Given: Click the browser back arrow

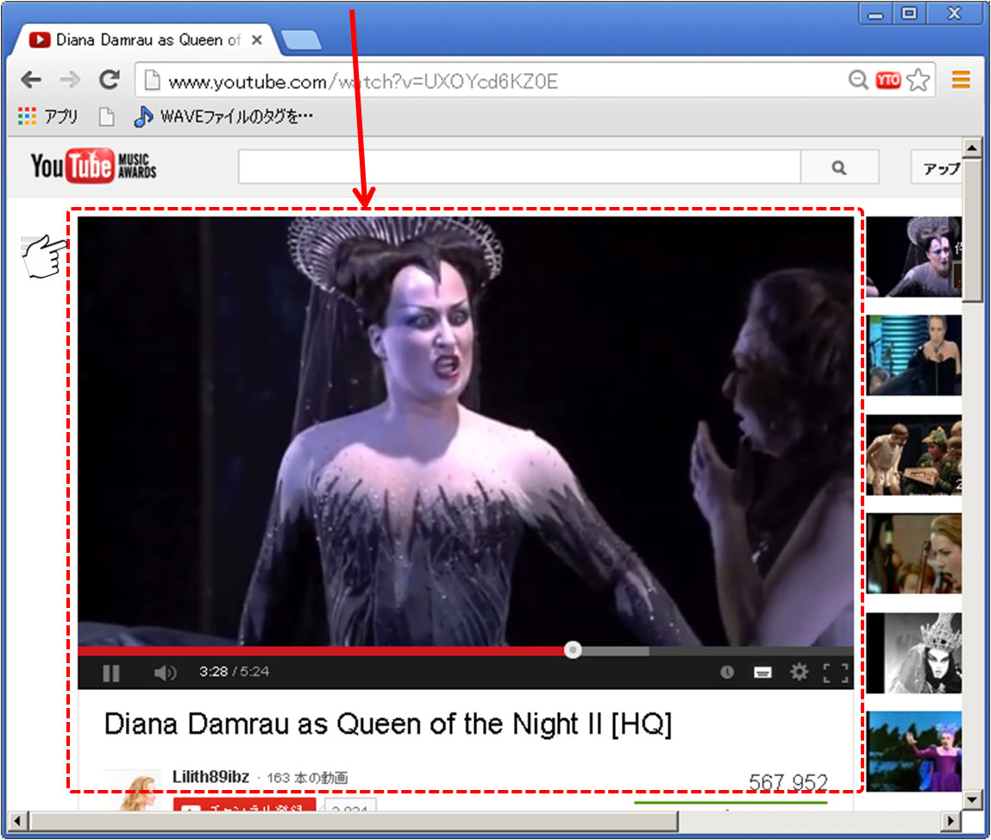Looking at the screenshot, I should tap(31, 81).
